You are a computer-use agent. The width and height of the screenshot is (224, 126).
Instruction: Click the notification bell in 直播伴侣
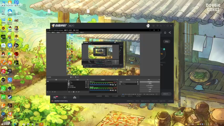click(x=165, y=32)
